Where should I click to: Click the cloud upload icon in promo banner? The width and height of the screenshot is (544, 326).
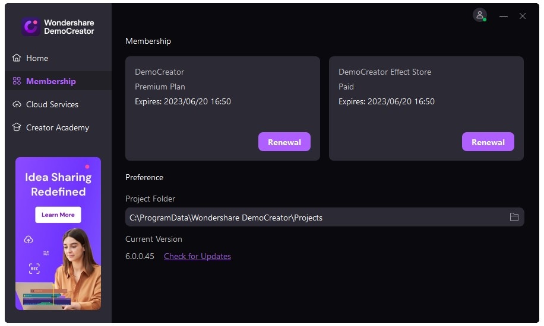[x=29, y=239]
